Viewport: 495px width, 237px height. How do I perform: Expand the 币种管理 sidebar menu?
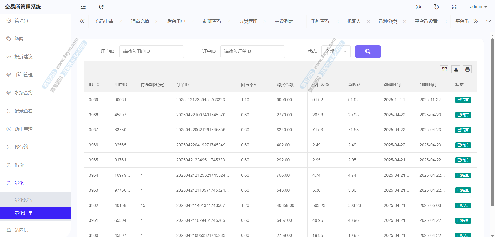click(x=24, y=75)
